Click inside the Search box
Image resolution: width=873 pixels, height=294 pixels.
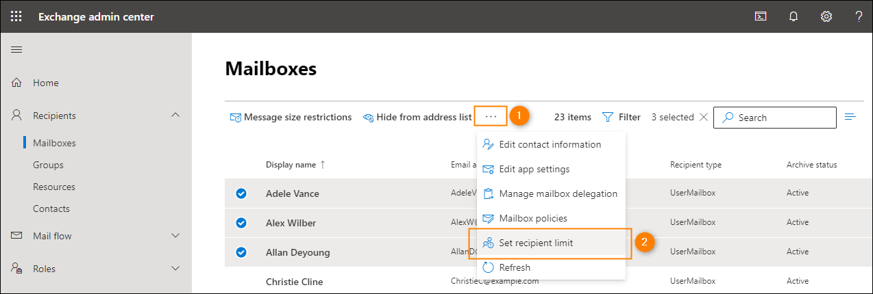coord(775,118)
